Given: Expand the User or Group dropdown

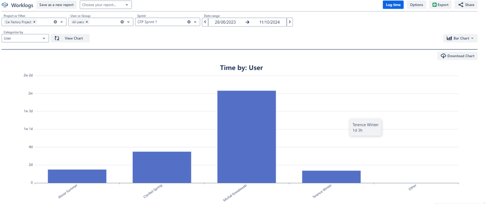Looking at the screenshot, I should (x=128, y=22).
